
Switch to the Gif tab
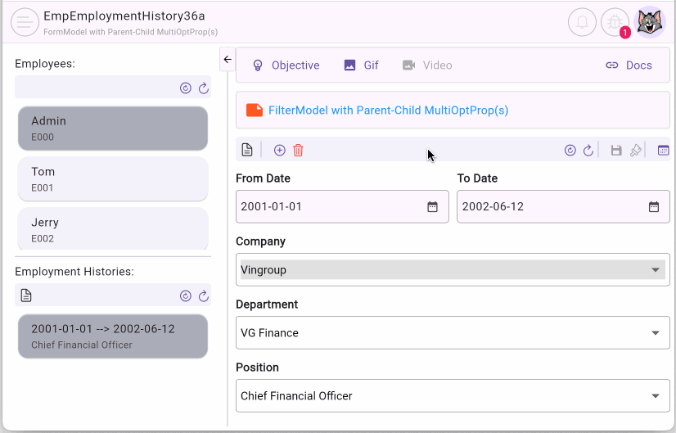362,65
